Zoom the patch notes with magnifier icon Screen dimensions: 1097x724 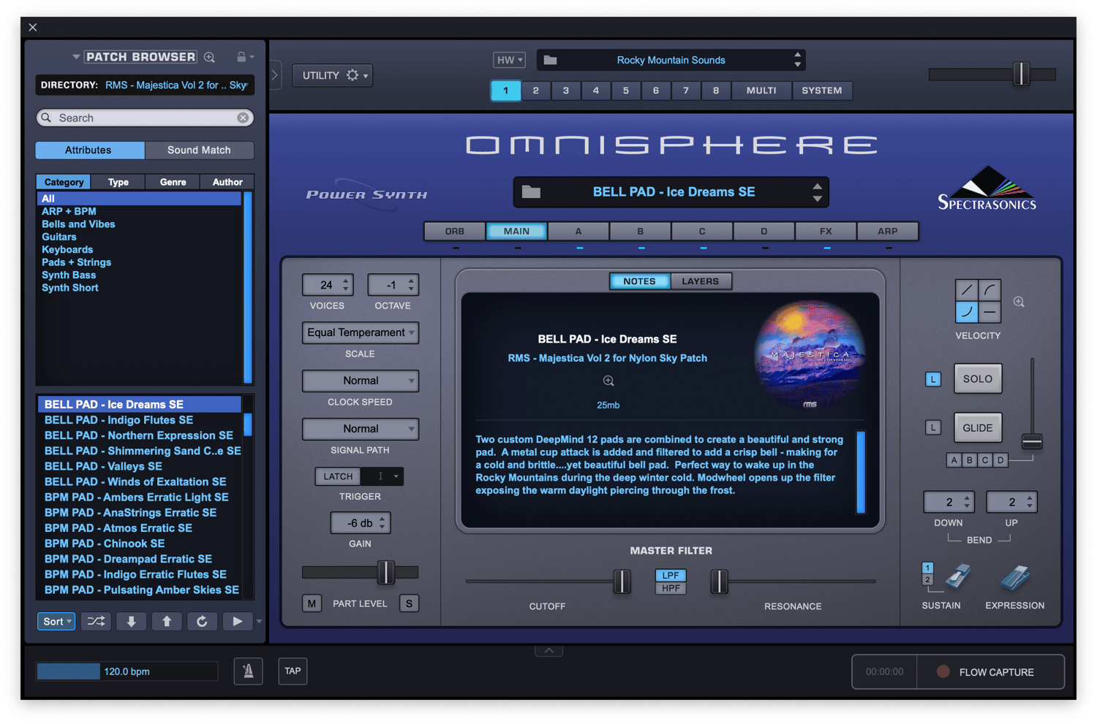tap(608, 381)
